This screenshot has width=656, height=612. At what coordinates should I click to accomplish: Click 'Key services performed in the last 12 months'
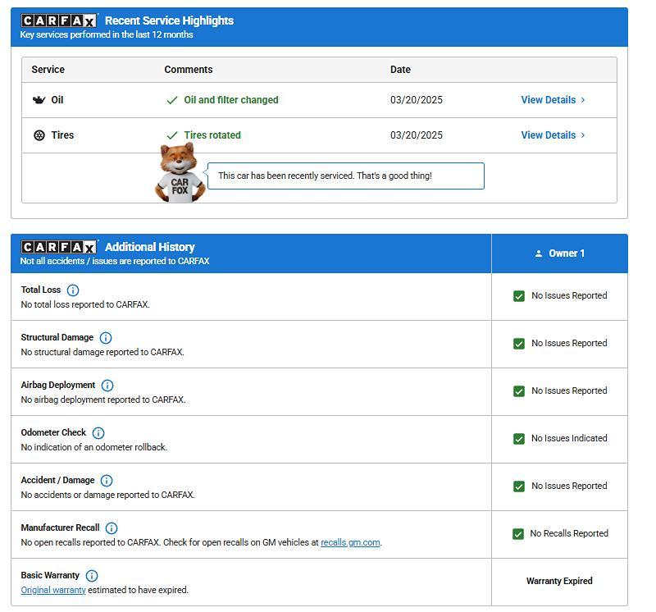[107, 34]
